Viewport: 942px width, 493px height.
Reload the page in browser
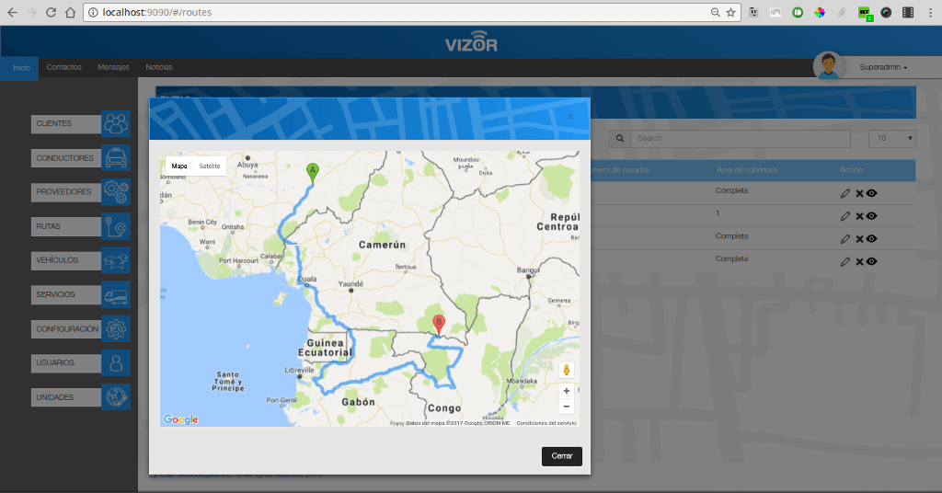point(52,12)
